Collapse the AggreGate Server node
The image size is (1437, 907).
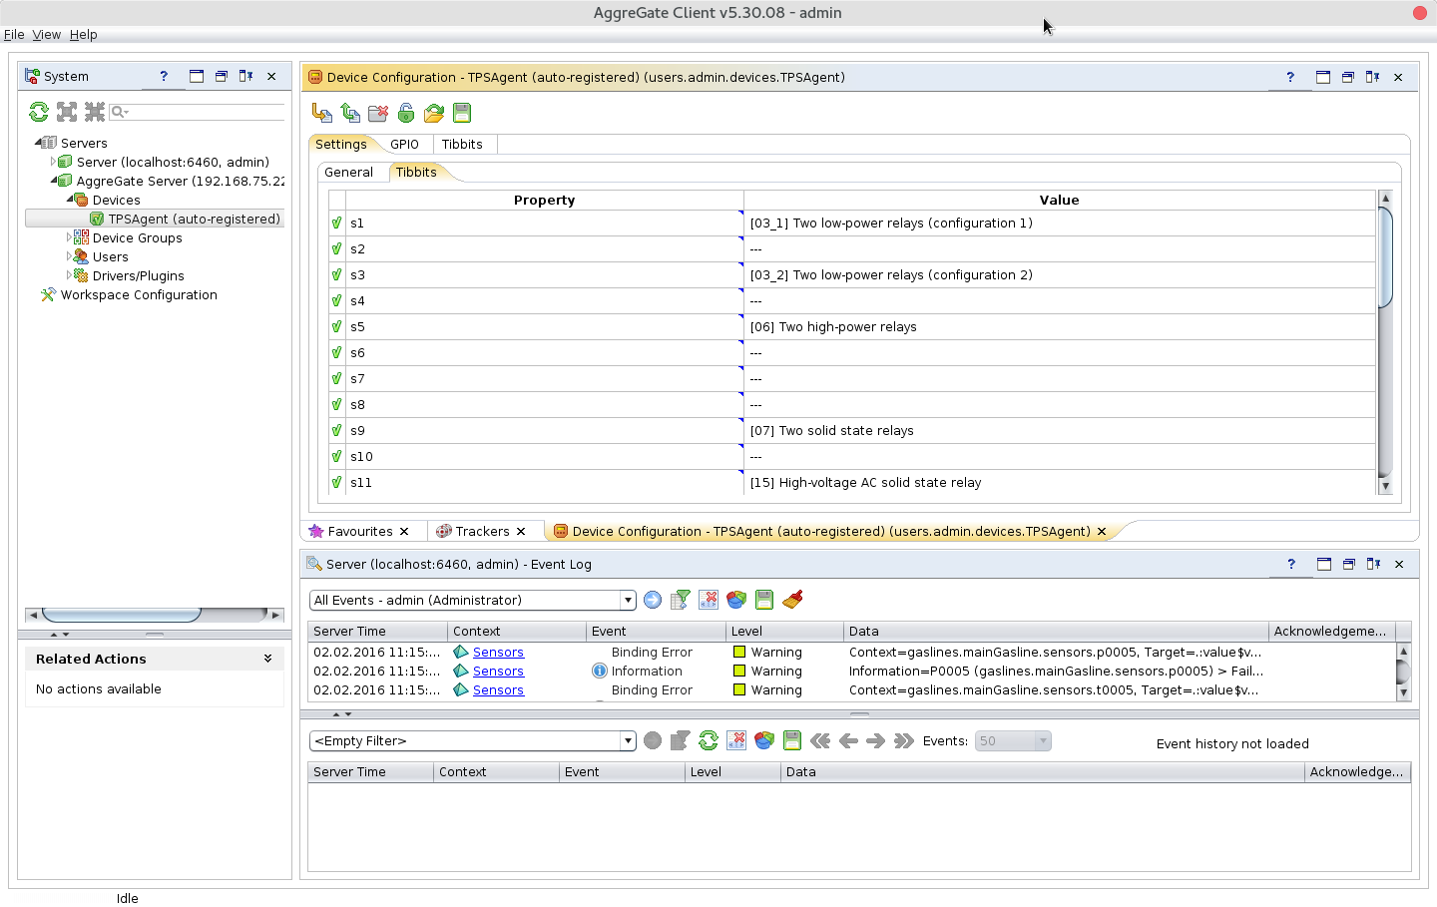click(54, 181)
